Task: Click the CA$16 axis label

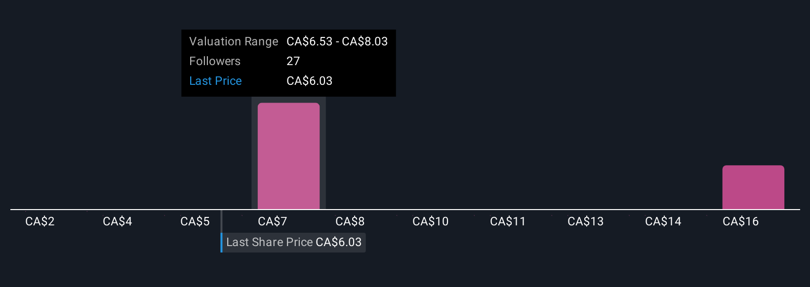Action: 741,221
